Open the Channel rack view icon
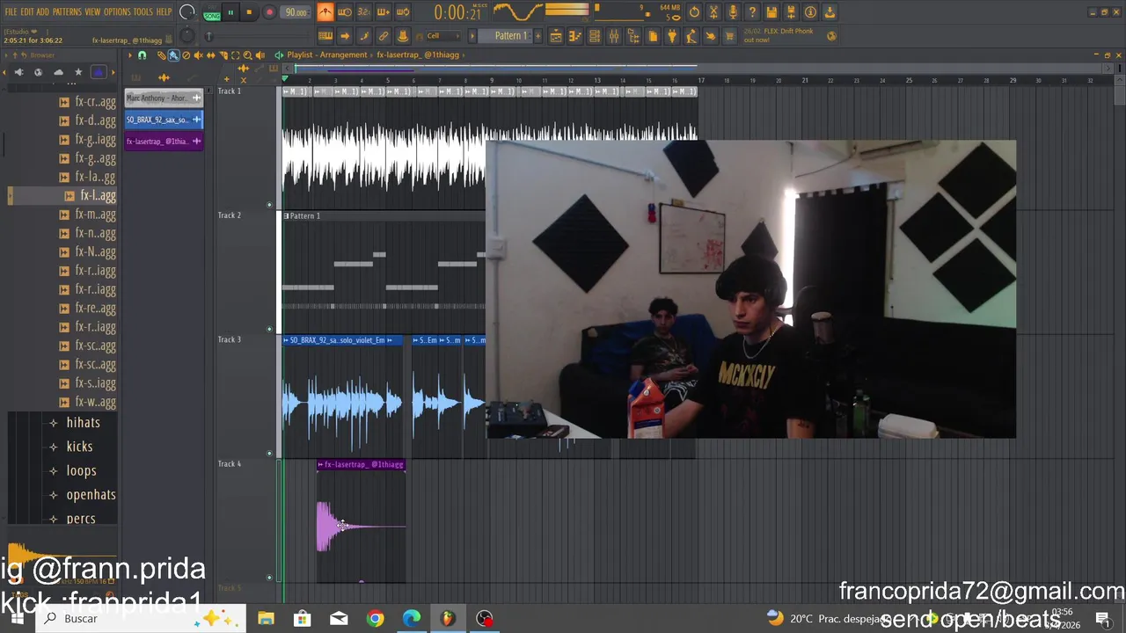The height and width of the screenshot is (633, 1126). [x=595, y=36]
